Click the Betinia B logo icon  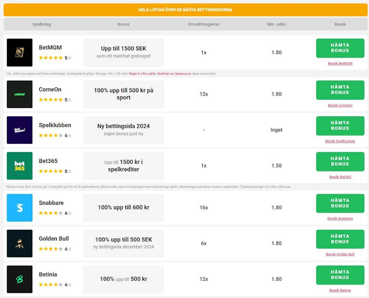[x=19, y=279]
